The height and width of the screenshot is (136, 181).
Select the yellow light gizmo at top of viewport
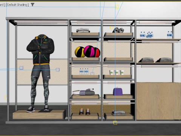(x=117, y=7)
